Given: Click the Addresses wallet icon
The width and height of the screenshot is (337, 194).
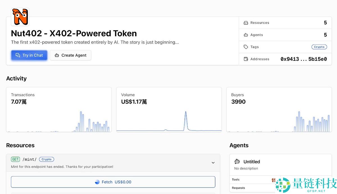Looking at the screenshot, I should (246, 59).
